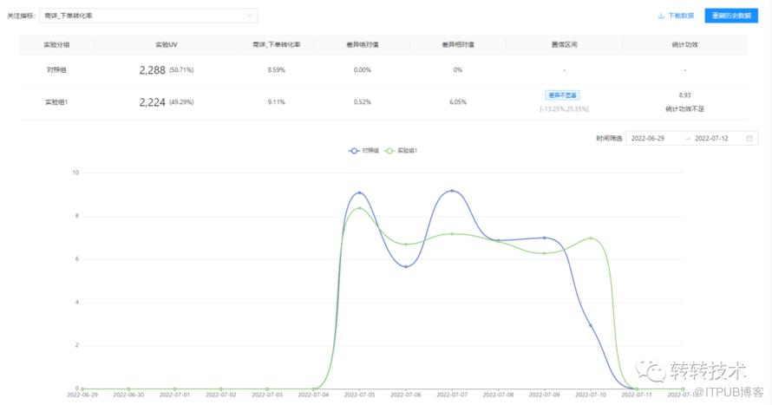
Task: Click the blue 对照组 point at 2022-07-05
Action: [x=360, y=193]
